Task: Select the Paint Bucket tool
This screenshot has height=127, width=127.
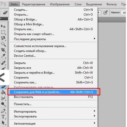Action: 3,92
